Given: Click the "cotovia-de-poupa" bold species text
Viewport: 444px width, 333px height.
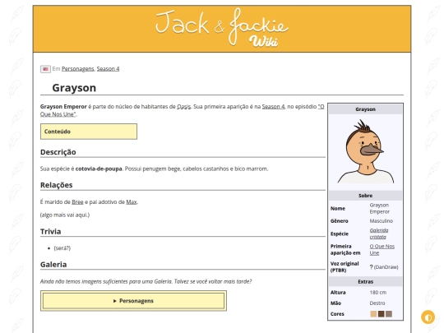Looking at the screenshot, I should point(99,169).
